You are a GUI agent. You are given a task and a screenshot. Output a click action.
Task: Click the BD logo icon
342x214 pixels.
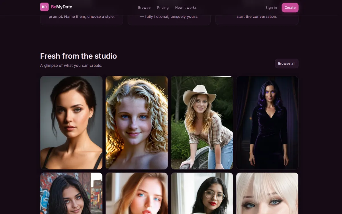click(x=44, y=7)
